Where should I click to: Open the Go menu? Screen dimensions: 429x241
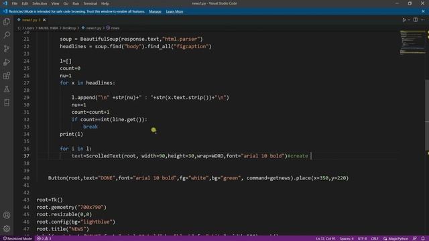[x=66, y=3]
